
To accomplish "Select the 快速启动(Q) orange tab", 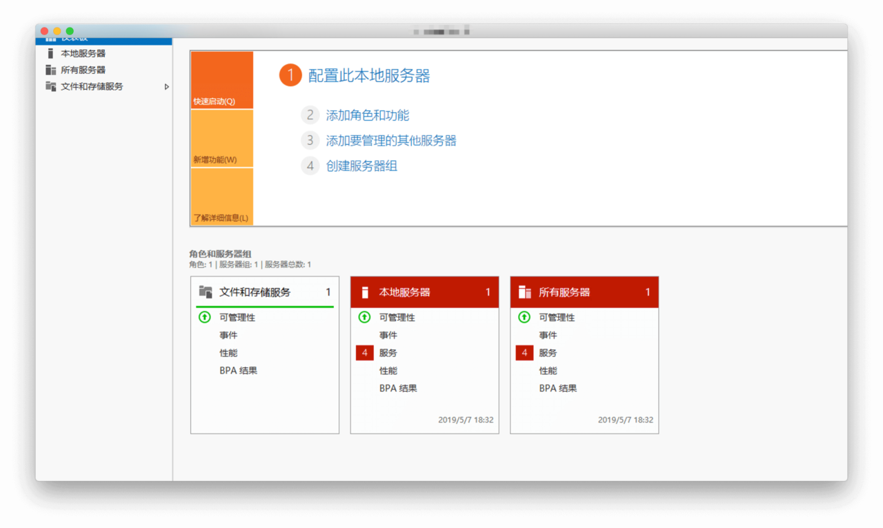I will click(x=221, y=80).
